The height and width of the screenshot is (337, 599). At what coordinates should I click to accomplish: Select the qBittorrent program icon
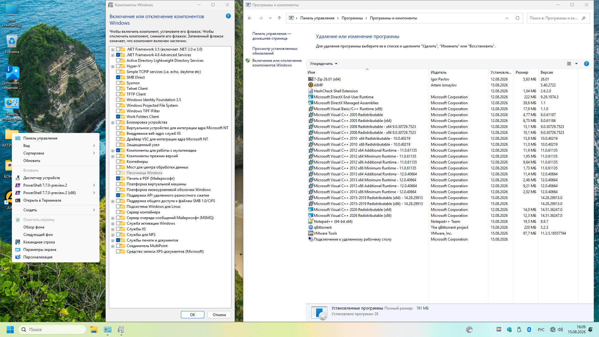coord(310,227)
